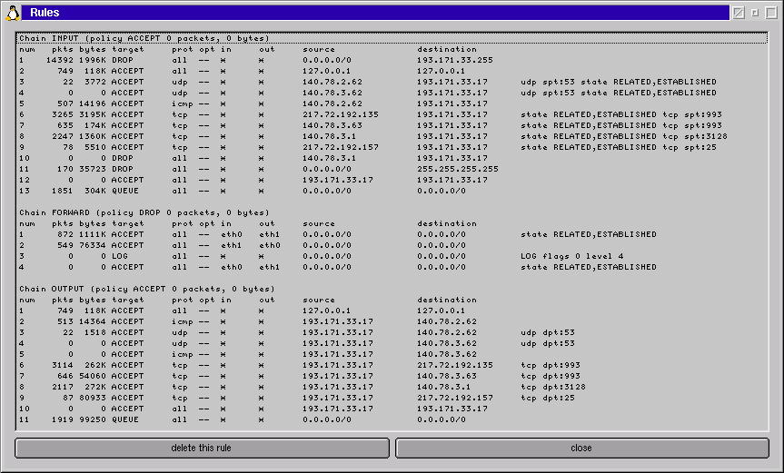The height and width of the screenshot is (473, 784).
Task: Open the penguin window menu icon
Action: [x=13, y=13]
